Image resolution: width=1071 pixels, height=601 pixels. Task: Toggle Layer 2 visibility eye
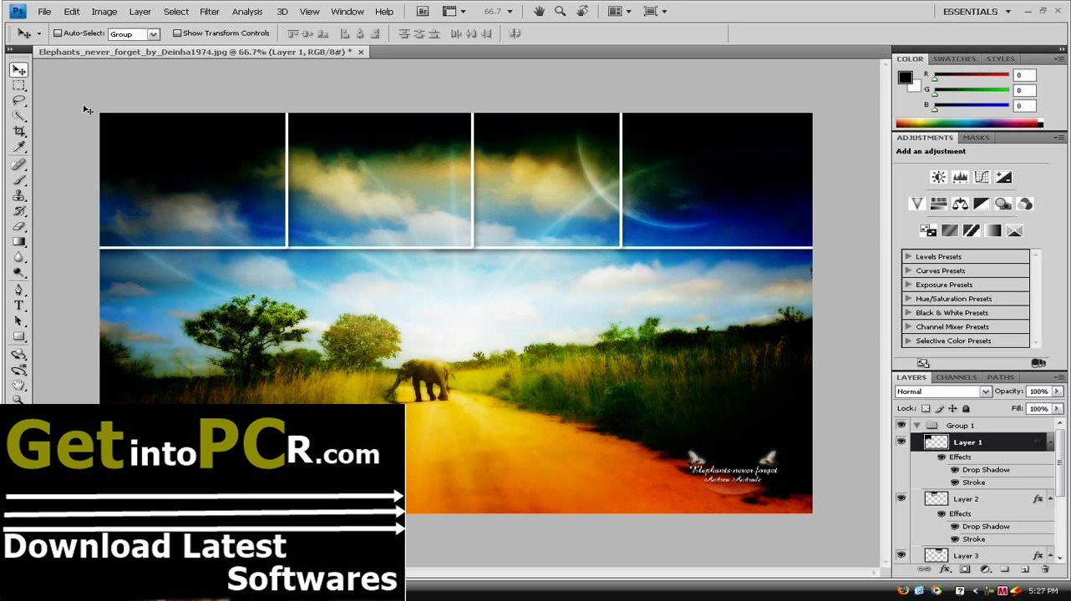901,498
